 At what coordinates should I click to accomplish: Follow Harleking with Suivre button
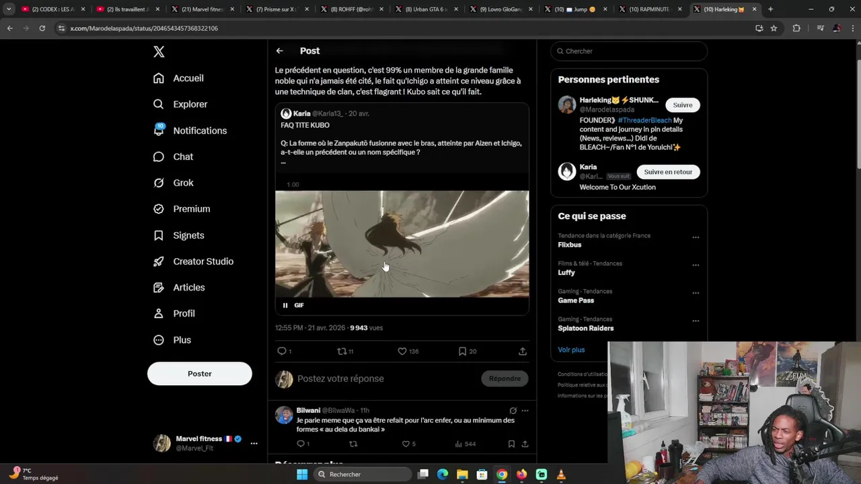point(683,105)
